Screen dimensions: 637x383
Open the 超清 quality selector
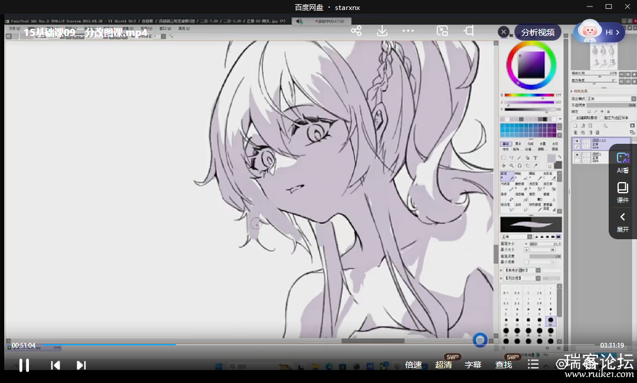(x=444, y=365)
